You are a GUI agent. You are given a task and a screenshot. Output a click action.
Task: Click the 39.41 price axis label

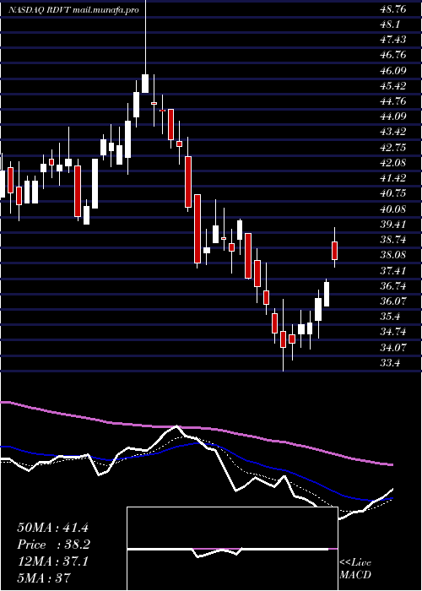(x=392, y=225)
